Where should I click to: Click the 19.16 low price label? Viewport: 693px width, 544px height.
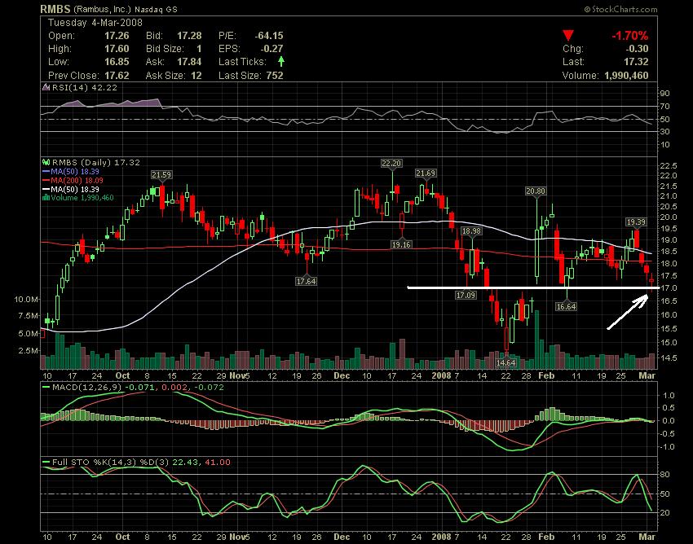[401, 244]
